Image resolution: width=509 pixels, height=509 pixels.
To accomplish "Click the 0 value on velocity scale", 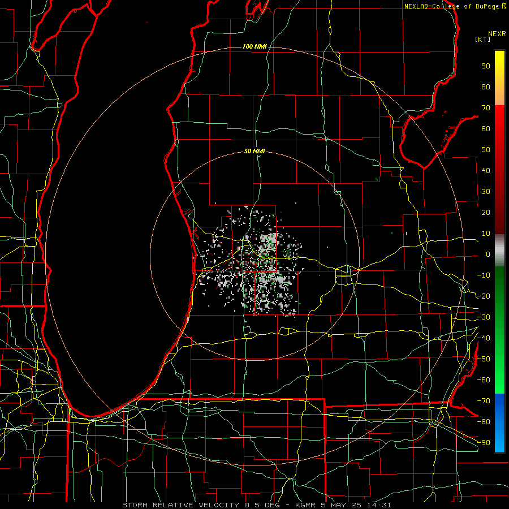I will point(488,254).
